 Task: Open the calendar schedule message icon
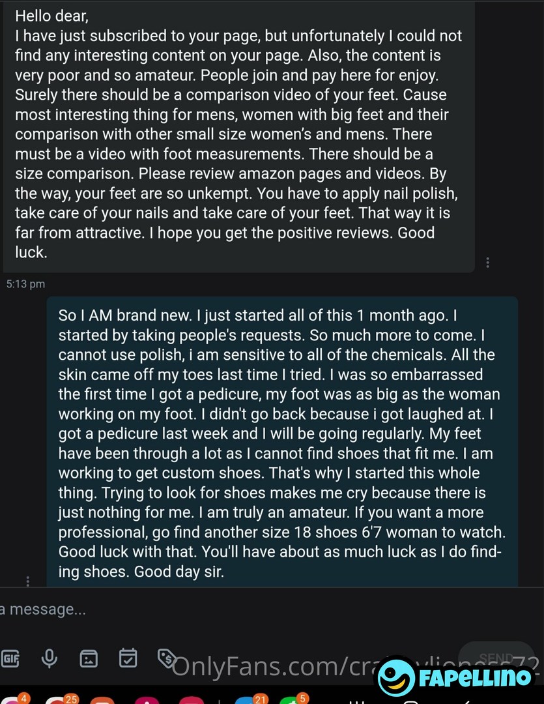pyautogui.click(x=128, y=658)
